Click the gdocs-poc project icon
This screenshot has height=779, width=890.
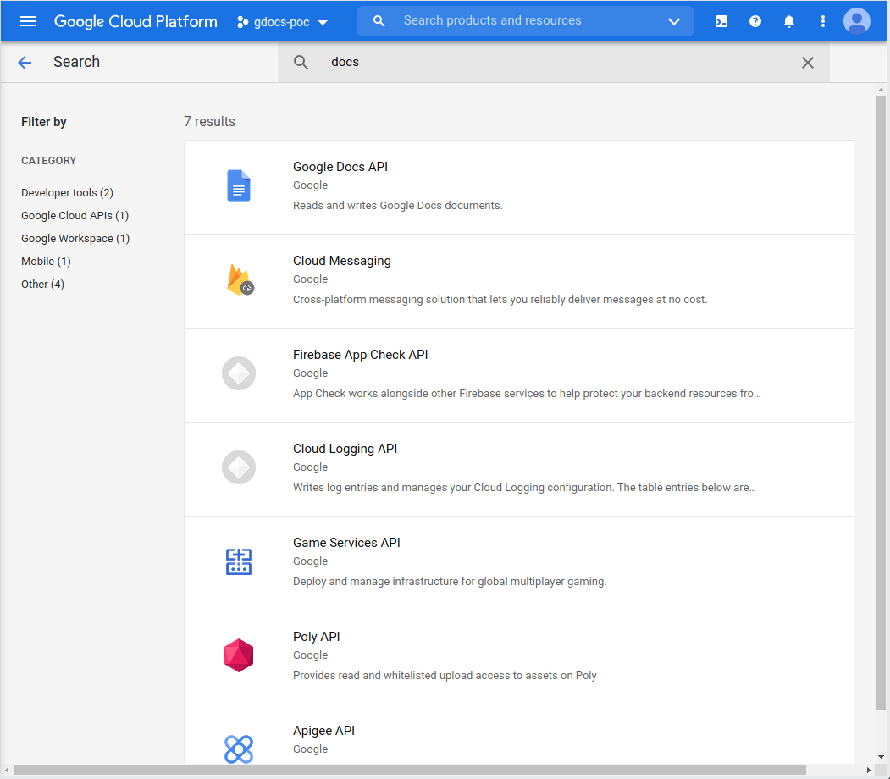click(x=242, y=22)
